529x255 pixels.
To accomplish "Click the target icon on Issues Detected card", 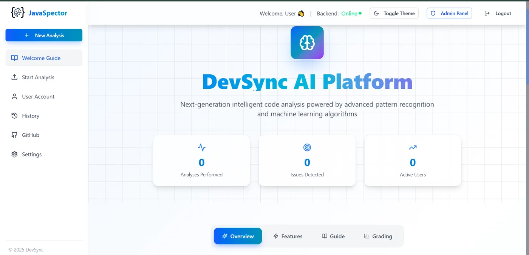I will pyautogui.click(x=307, y=147).
